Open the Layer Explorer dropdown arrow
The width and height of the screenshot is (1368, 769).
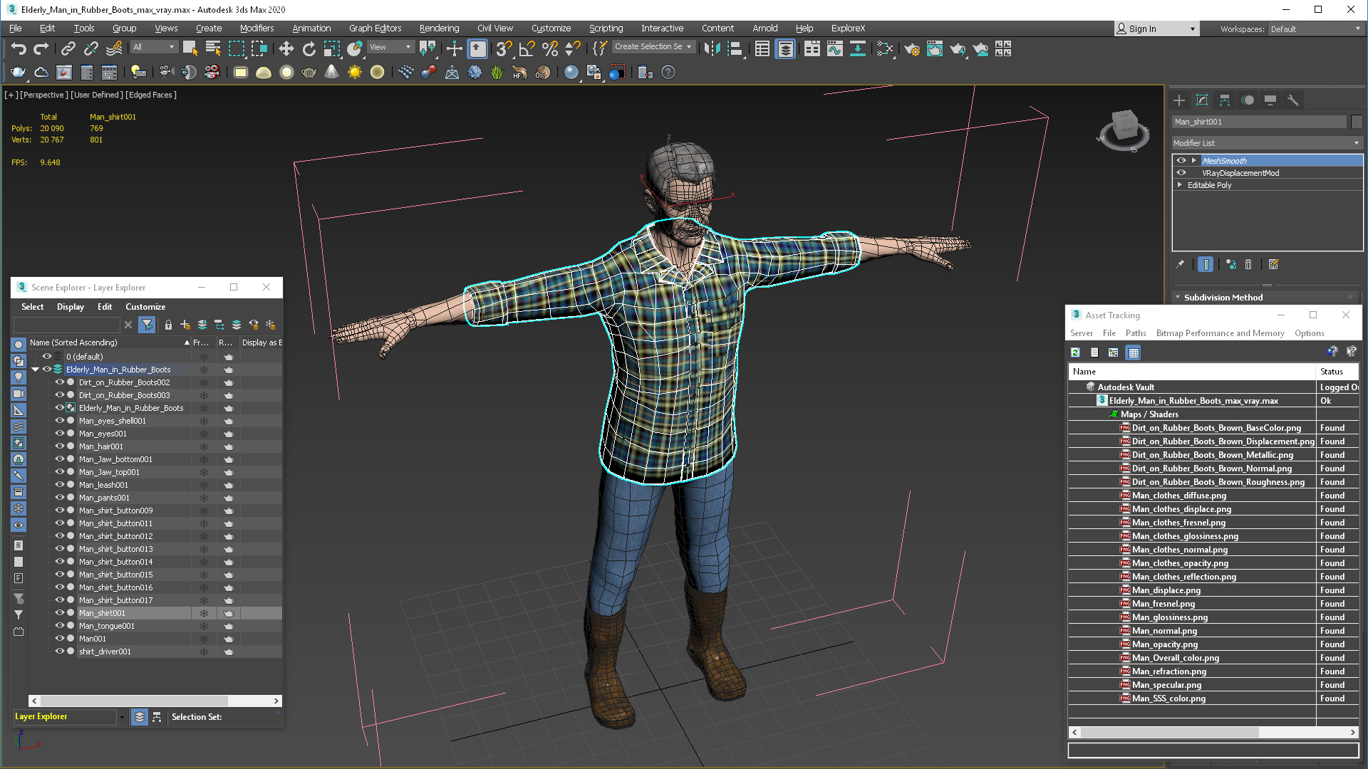coord(122,717)
